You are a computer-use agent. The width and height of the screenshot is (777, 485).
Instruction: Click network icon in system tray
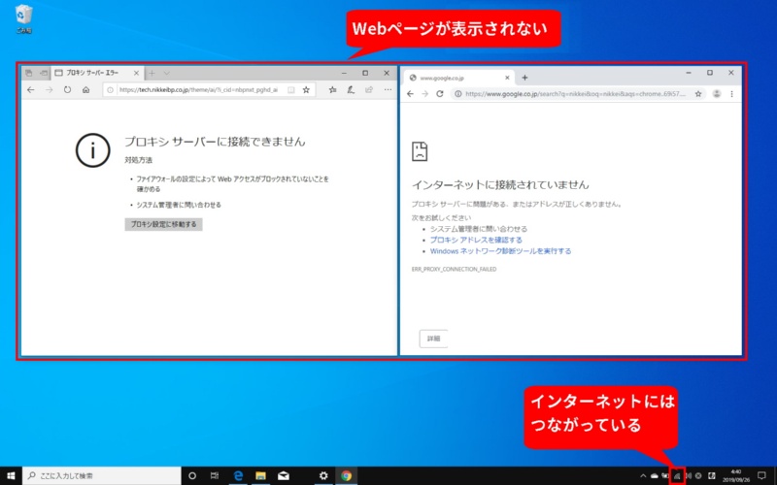click(x=677, y=475)
